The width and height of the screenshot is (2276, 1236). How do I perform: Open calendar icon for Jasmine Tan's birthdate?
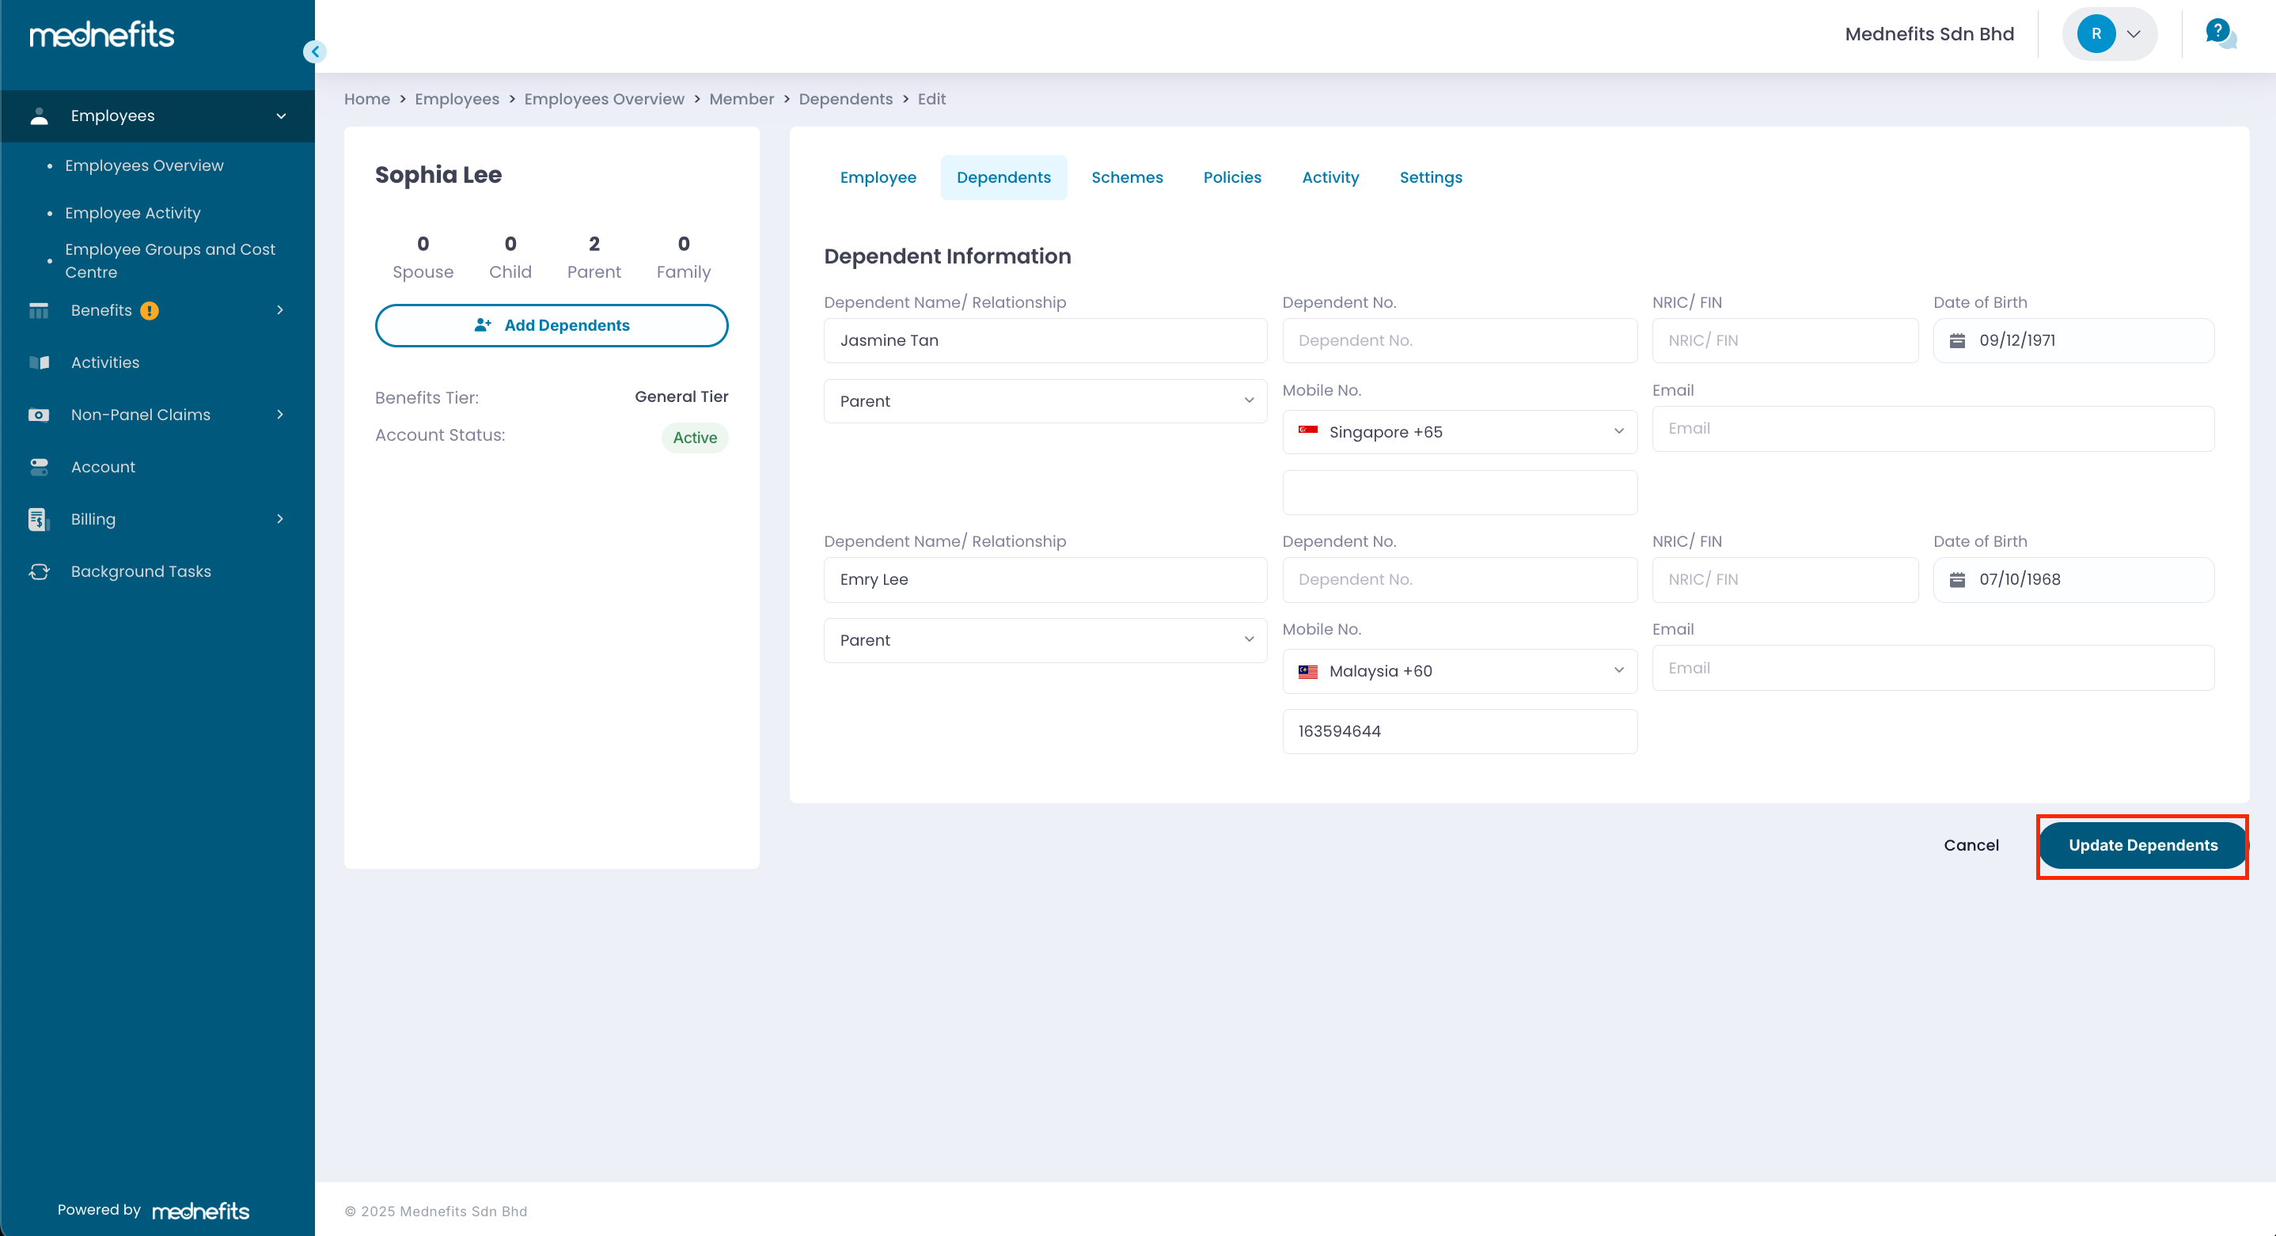click(x=1957, y=340)
